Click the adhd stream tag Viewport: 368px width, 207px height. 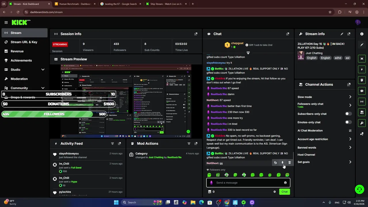tap(338, 58)
